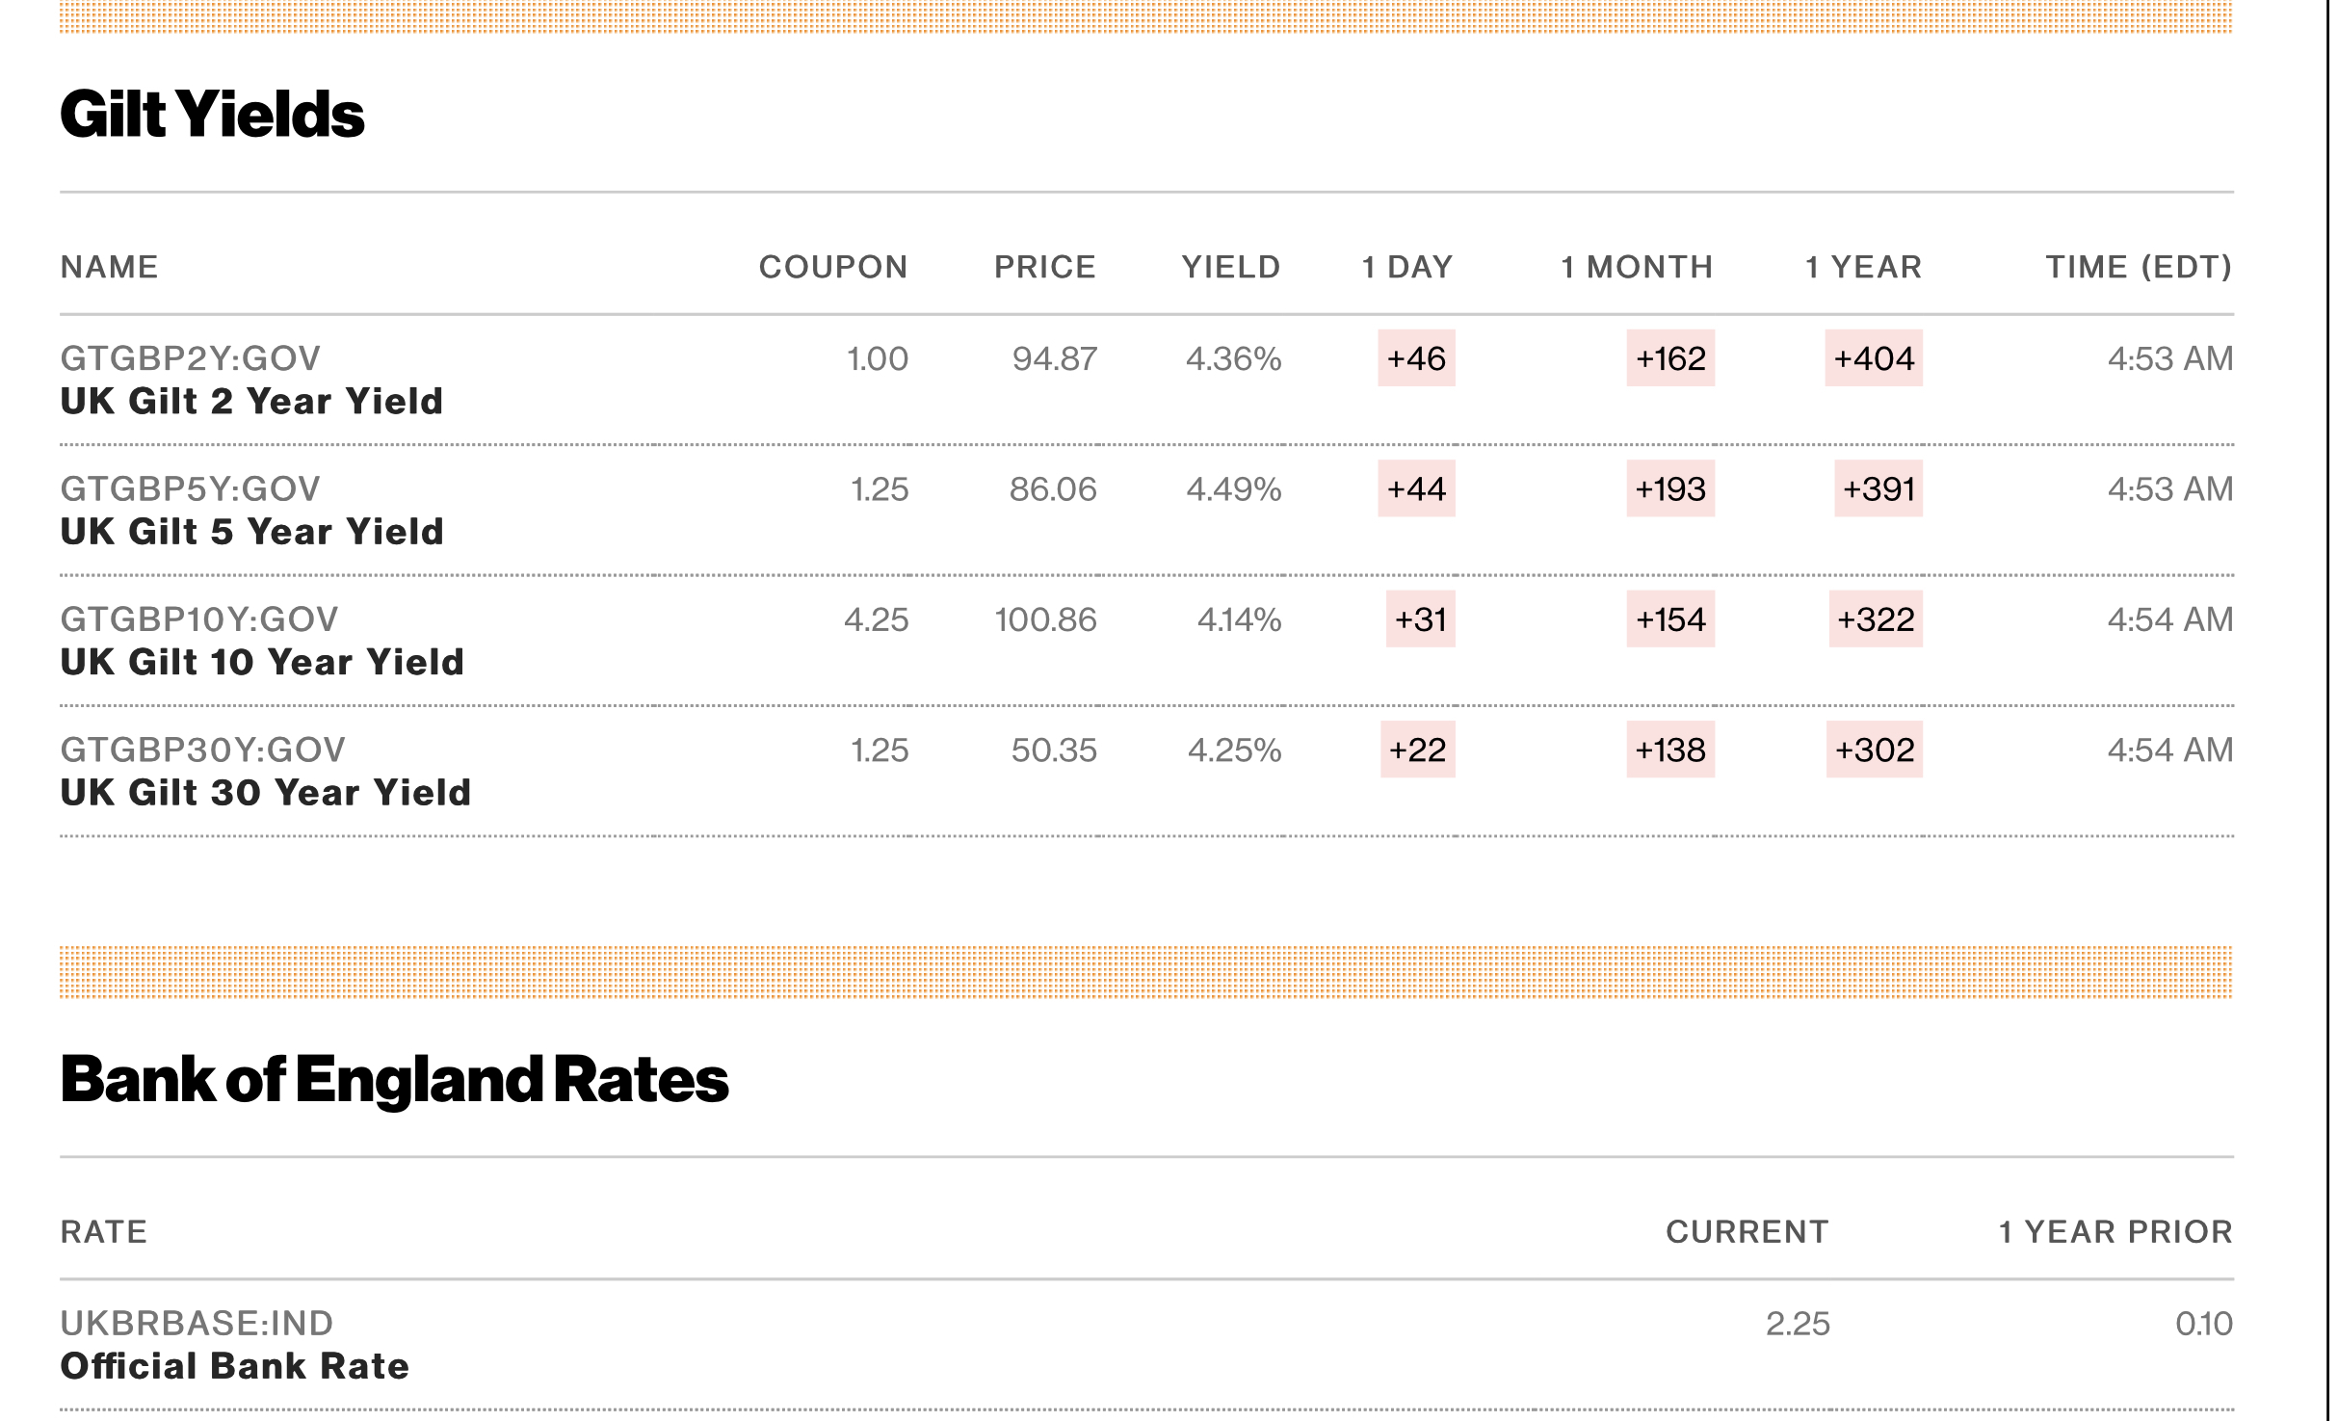Image resolution: width=2338 pixels, height=1421 pixels.
Task: Select the Bank of England Rates heading
Action: [x=394, y=1079]
